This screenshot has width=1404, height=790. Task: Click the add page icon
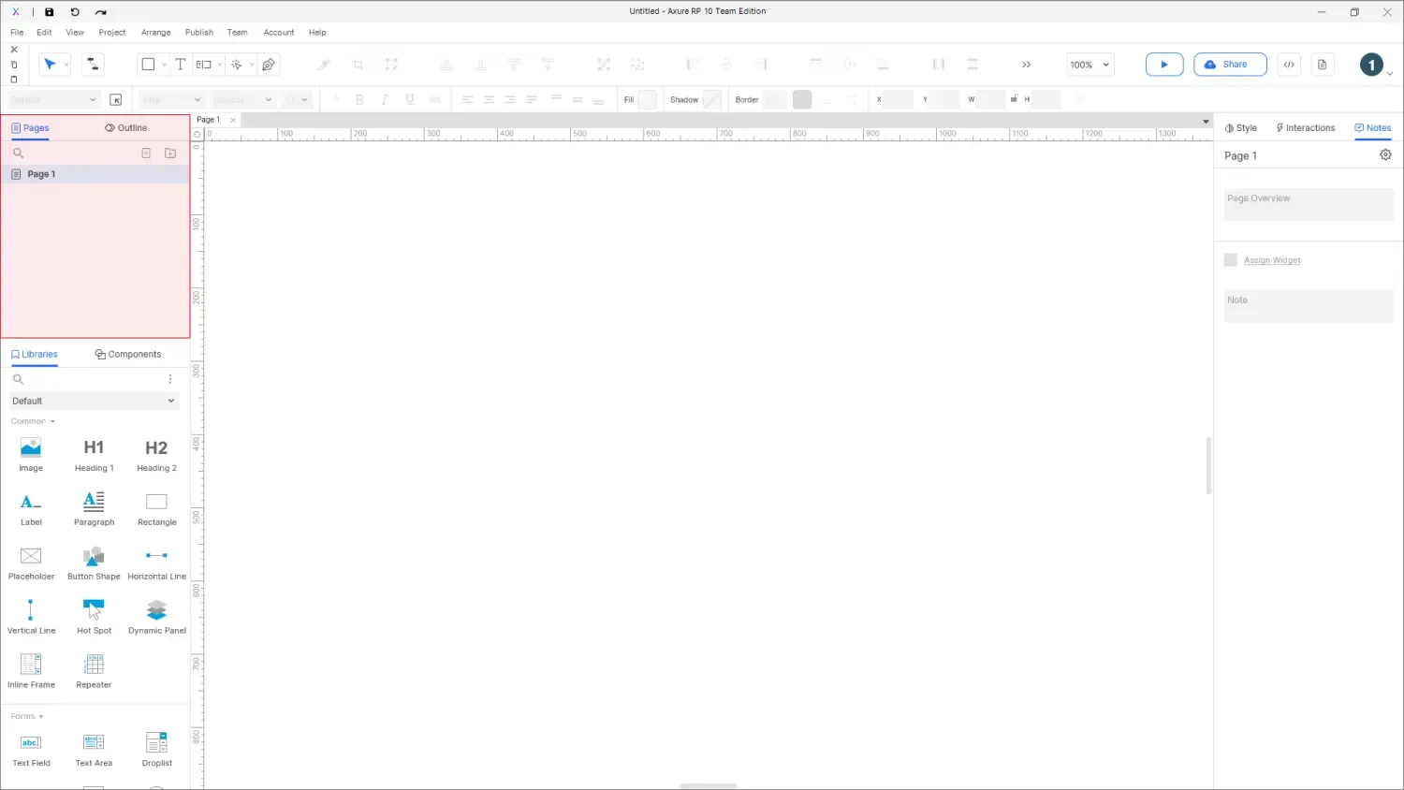[x=146, y=153]
